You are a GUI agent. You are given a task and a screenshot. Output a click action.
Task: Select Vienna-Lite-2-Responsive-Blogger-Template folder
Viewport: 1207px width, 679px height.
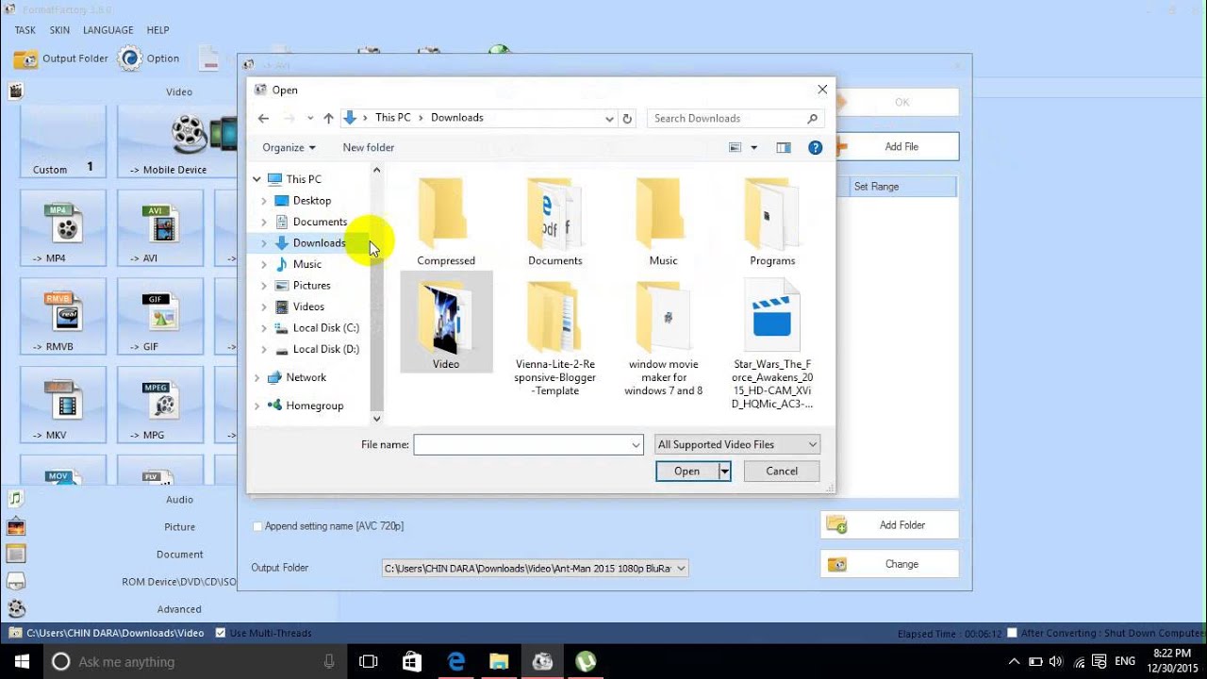point(555,338)
